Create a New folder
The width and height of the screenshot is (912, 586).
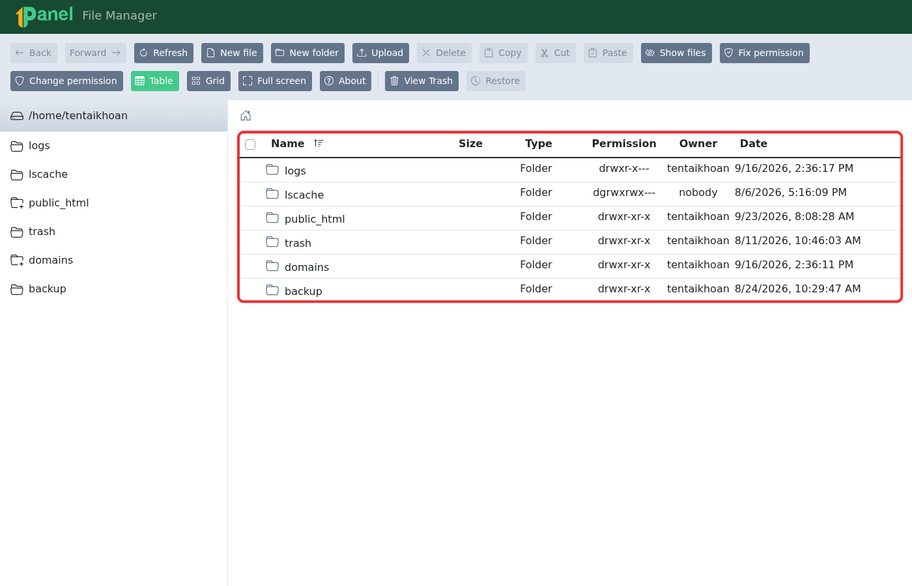pos(307,53)
